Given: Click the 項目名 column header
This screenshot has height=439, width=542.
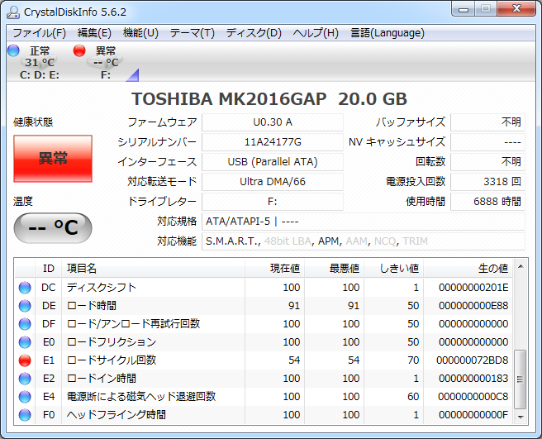Looking at the screenshot, I should pyautogui.click(x=153, y=268).
